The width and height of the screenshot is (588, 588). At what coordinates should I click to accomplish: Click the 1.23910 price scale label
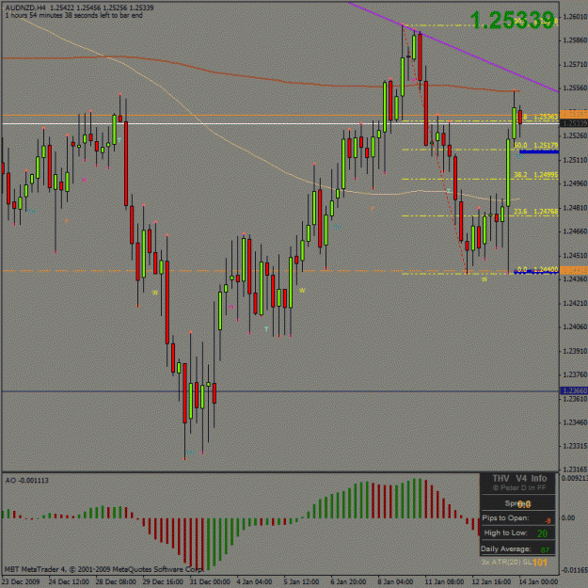point(575,351)
